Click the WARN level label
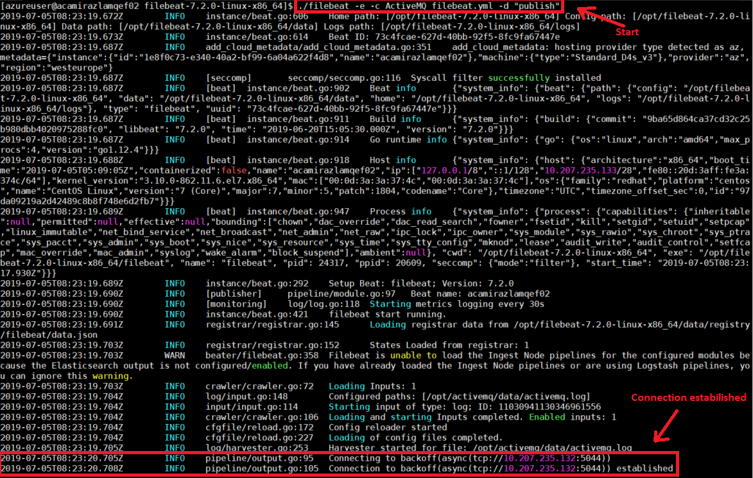The height and width of the screenshot is (478, 753). (x=175, y=355)
